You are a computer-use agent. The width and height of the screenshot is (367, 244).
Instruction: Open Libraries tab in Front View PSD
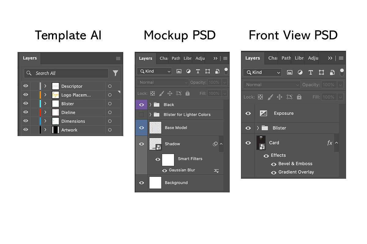(299, 58)
